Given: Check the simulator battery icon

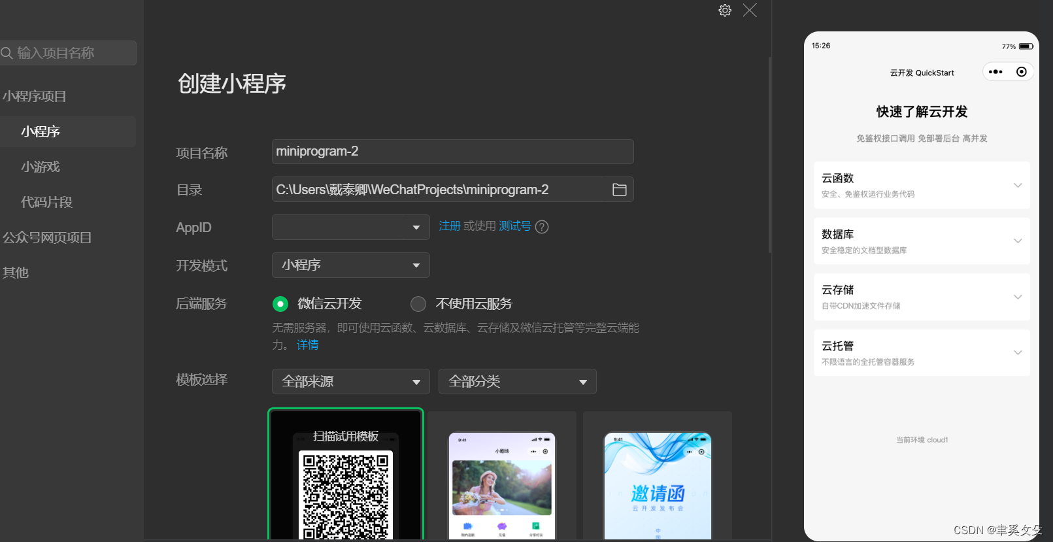Looking at the screenshot, I should [1026, 46].
